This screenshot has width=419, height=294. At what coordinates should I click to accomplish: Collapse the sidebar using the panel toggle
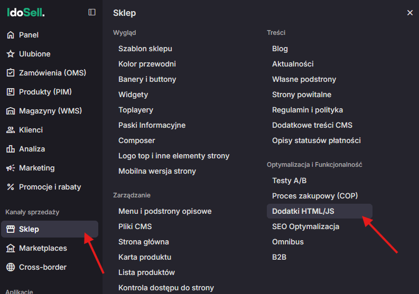(x=92, y=12)
